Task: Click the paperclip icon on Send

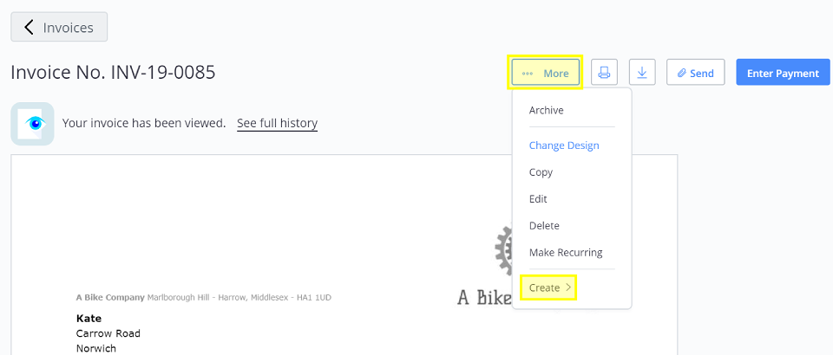Action: click(682, 73)
